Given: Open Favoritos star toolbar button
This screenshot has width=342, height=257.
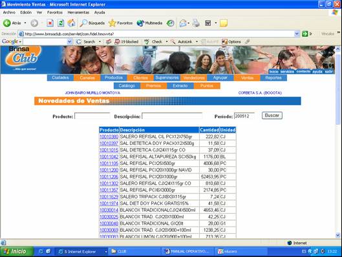Looking at the screenshot, I should click(121, 23).
